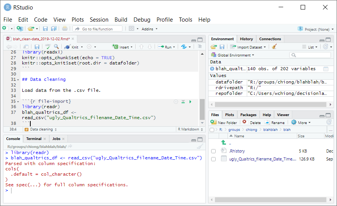Viewport: 337px width, 206px height.
Task: View console working directory arrow icon
Action: coord(70,146)
